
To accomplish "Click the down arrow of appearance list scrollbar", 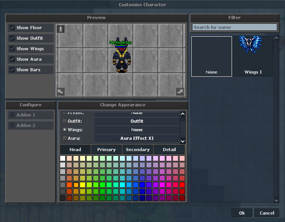I will [183, 141].
